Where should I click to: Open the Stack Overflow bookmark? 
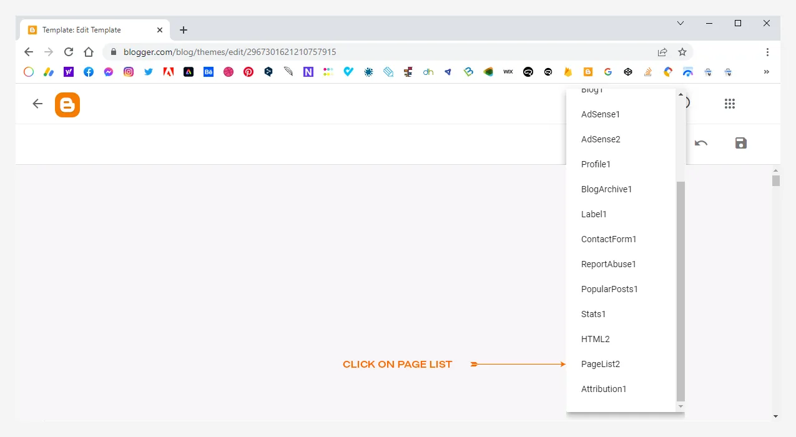click(648, 72)
